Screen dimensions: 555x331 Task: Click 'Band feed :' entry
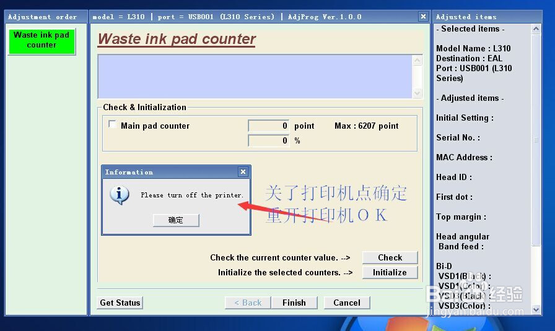pos(461,246)
